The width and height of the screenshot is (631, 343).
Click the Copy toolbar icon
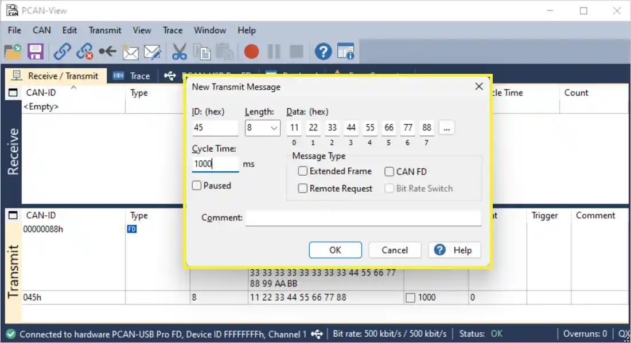pyautogui.click(x=202, y=52)
